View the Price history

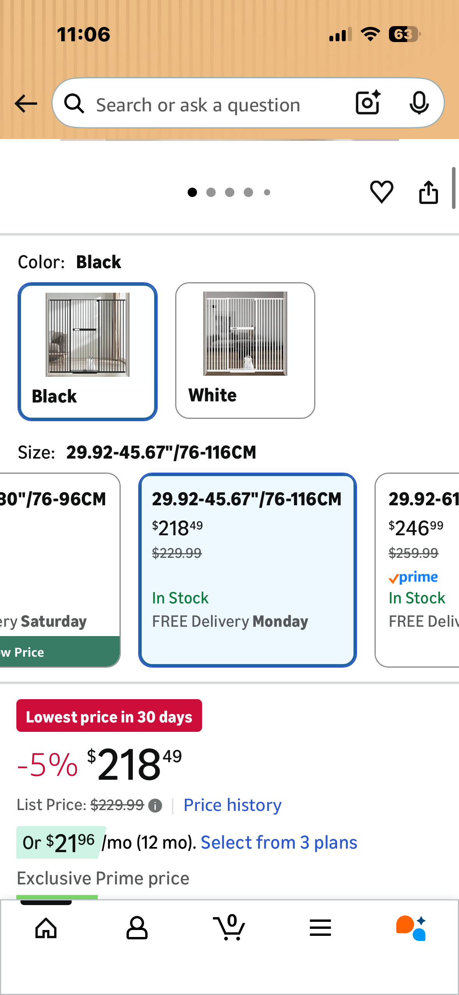tap(232, 805)
